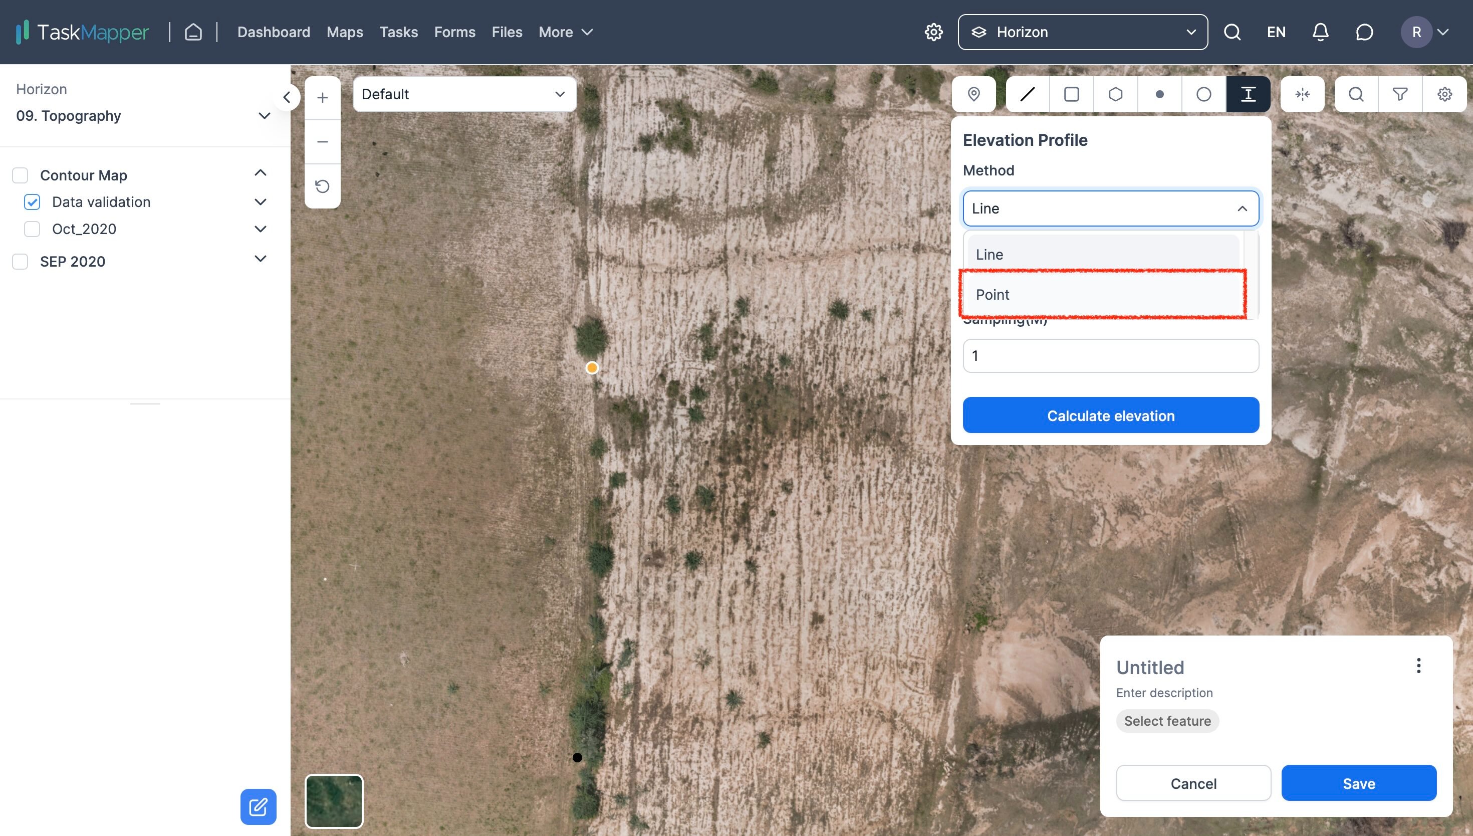This screenshot has height=836, width=1473.
Task: Click Save on Untitled card
Action: coord(1359,783)
